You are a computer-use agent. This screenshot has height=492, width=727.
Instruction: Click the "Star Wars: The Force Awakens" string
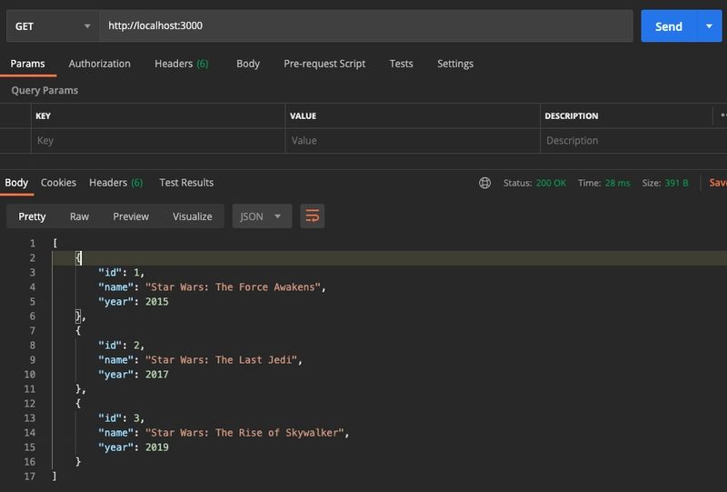(233, 287)
